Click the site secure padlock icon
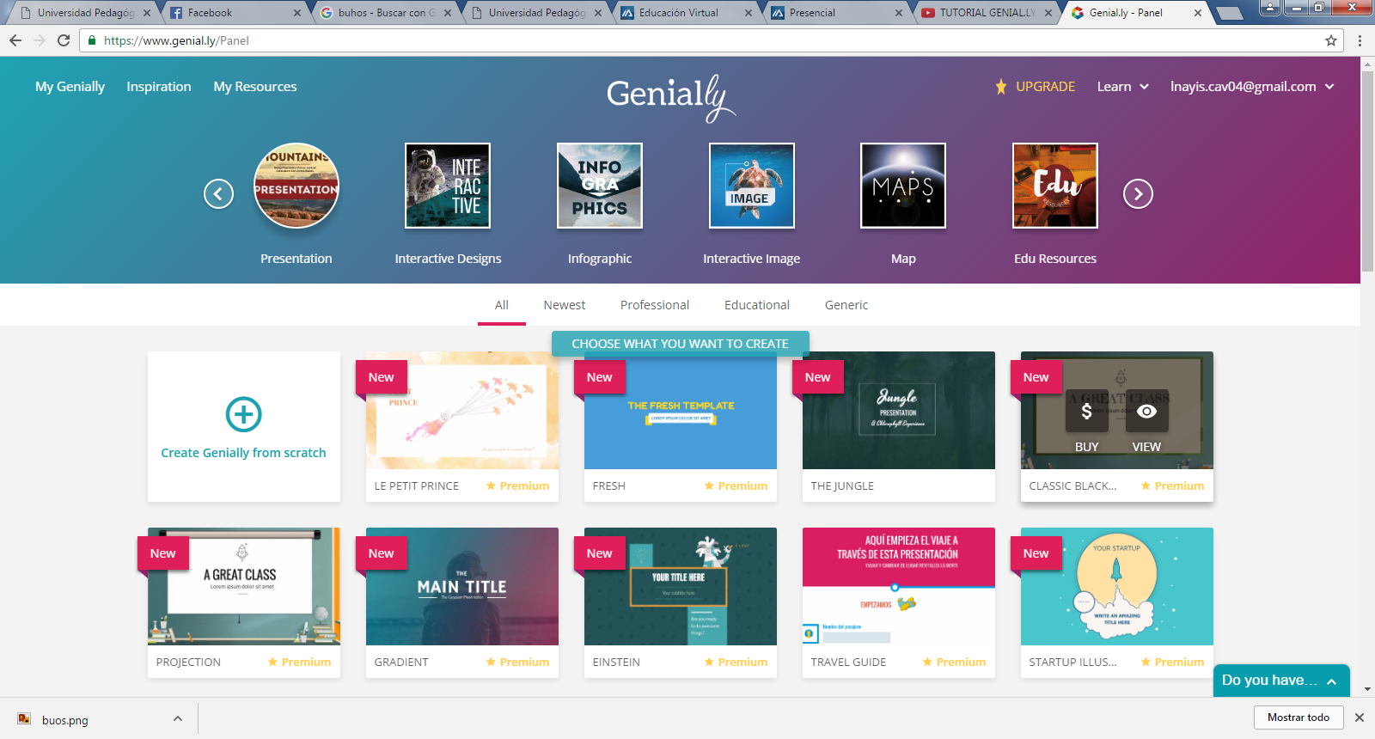 pyautogui.click(x=92, y=40)
